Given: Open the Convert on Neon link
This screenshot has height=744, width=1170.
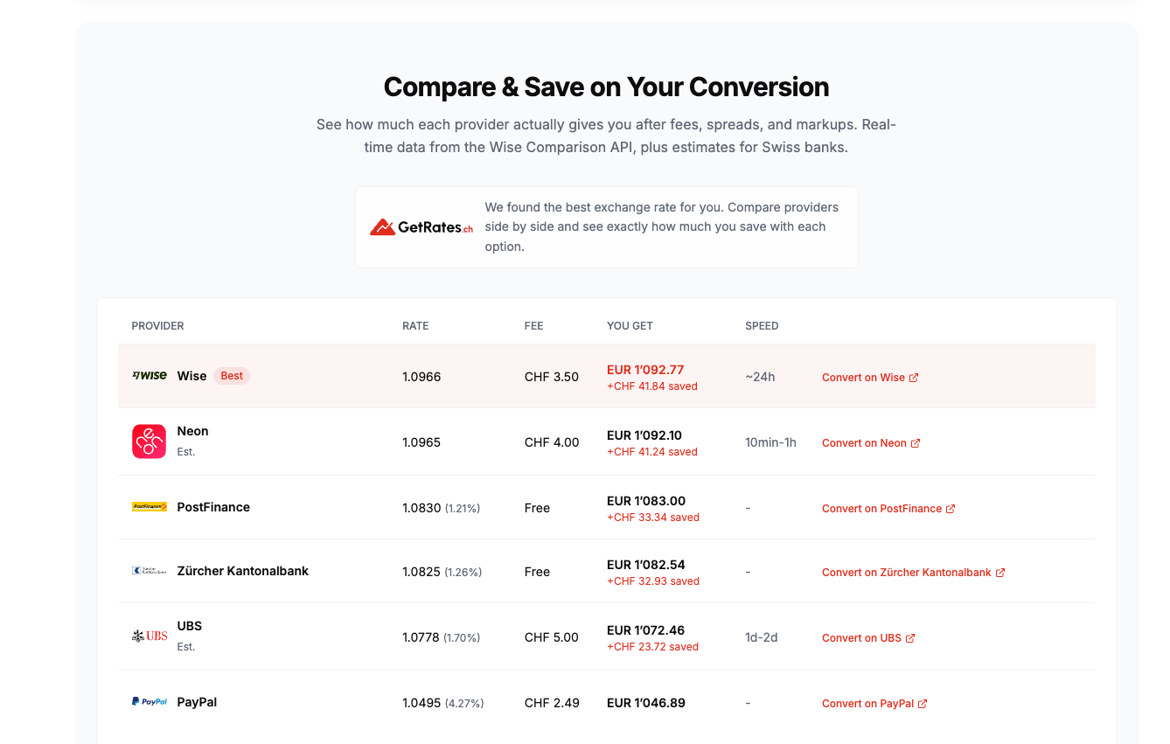Looking at the screenshot, I should [865, 442].
